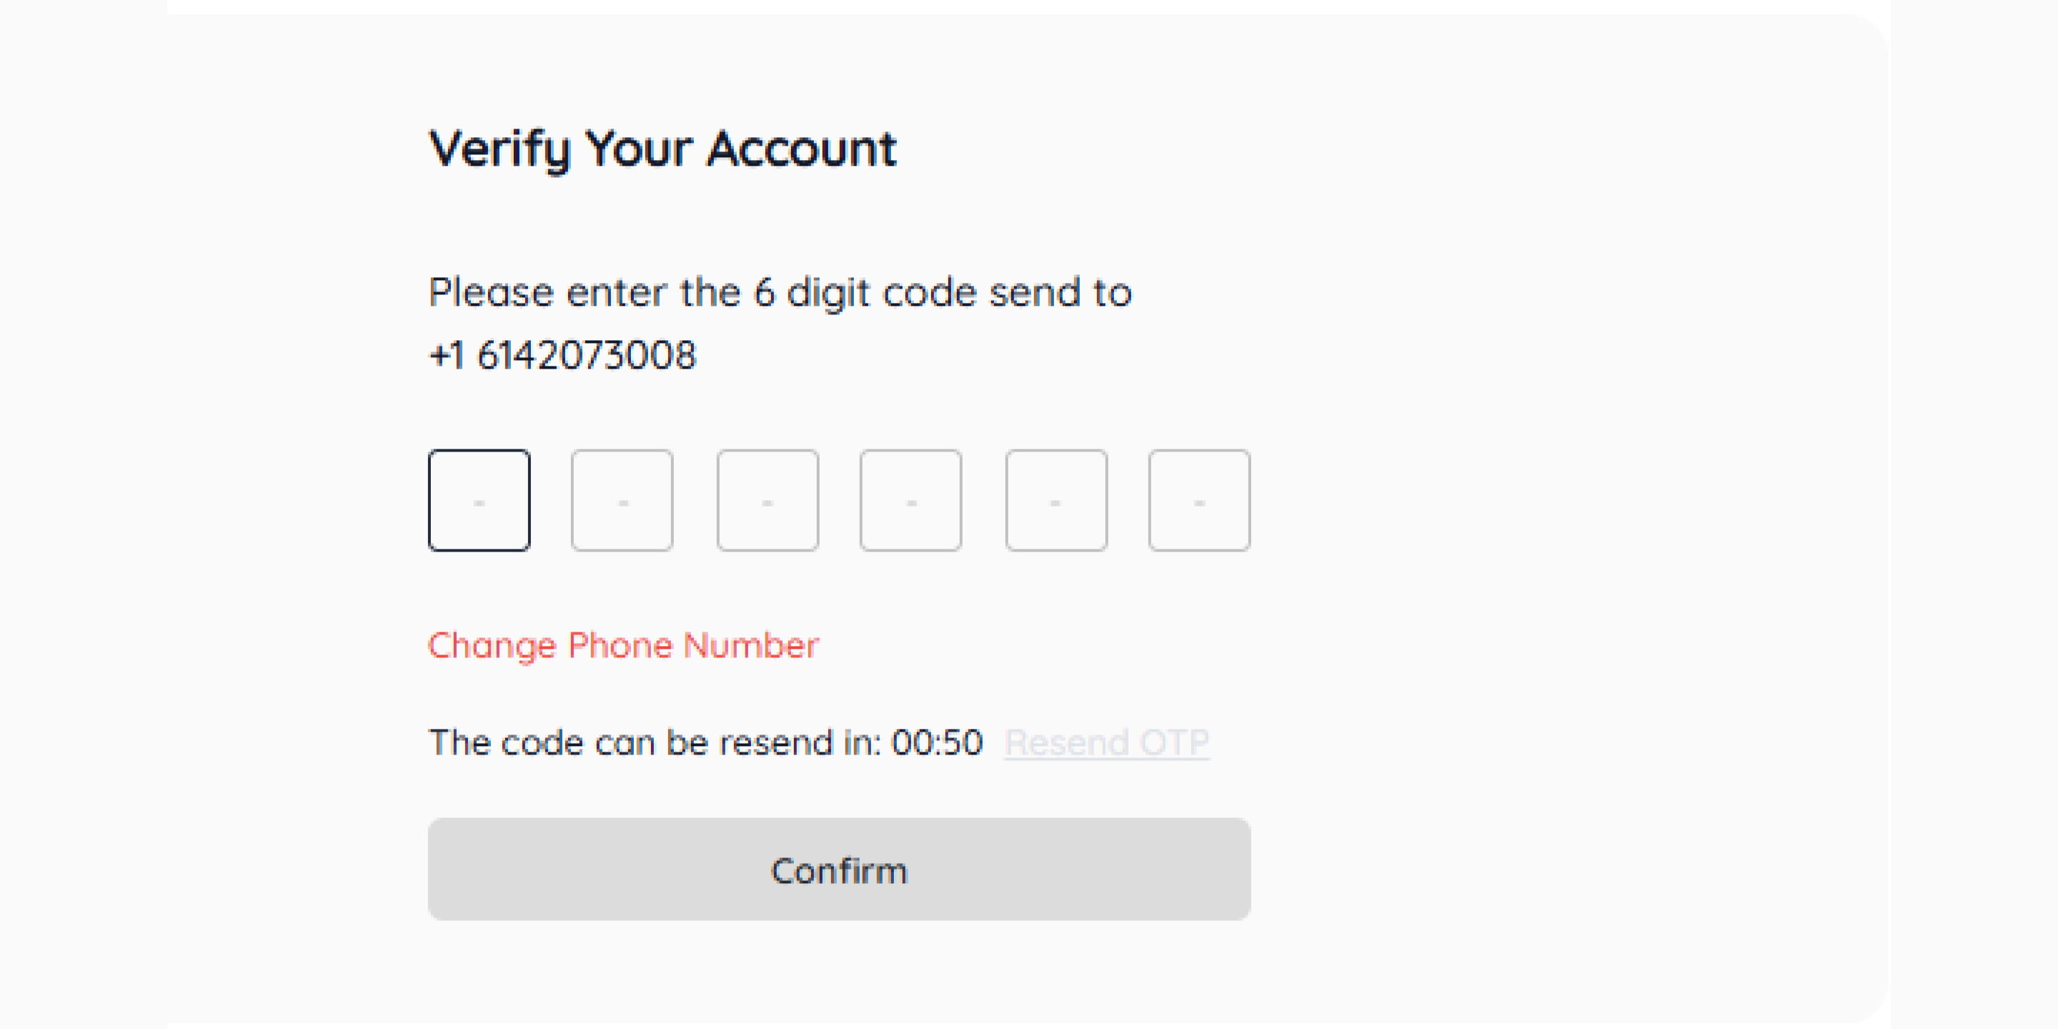This screenshot has height=1029, width=2058.
Task: Submit the code with the grey Confirm button
Action: coord(839,869)
